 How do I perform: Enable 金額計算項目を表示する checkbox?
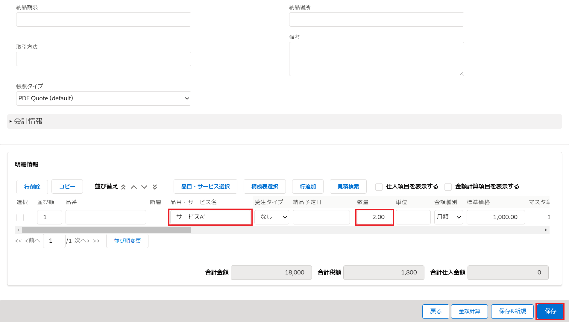point(448,187)
